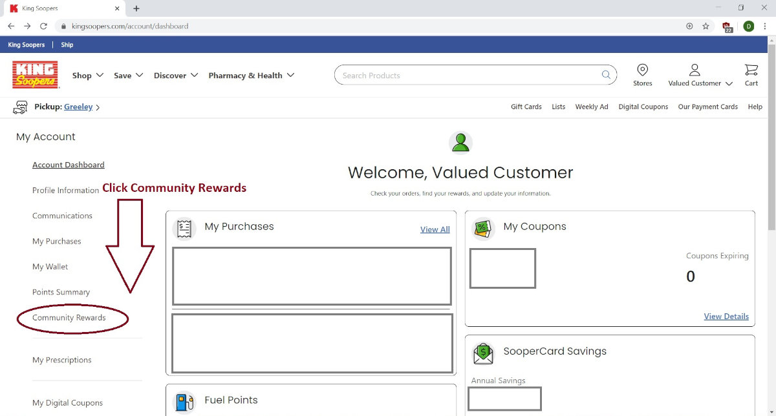Click the Search Products field
The width and height of the screenshot is (776, 416).
(475, 75)
